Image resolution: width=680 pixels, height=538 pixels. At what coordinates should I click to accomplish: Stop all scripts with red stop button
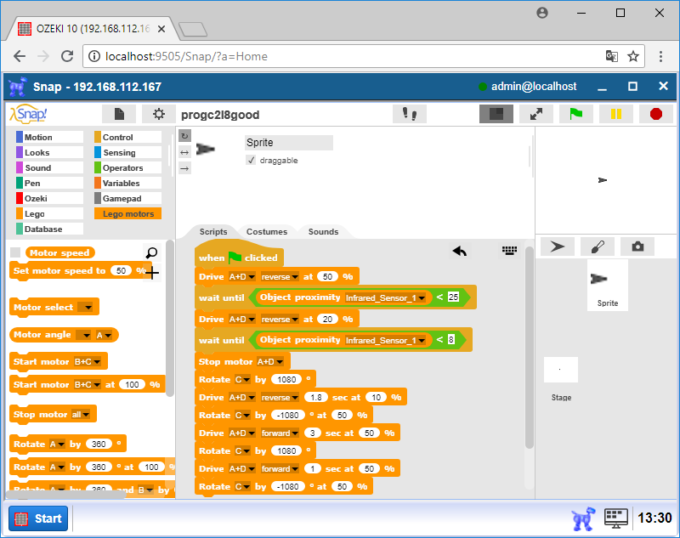[655, 114]
